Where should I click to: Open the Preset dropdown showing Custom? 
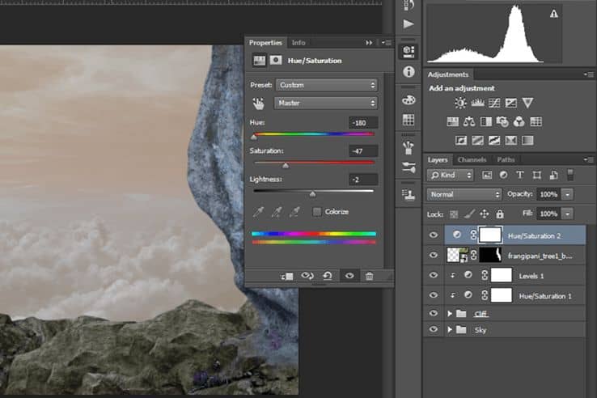point(327,85)
